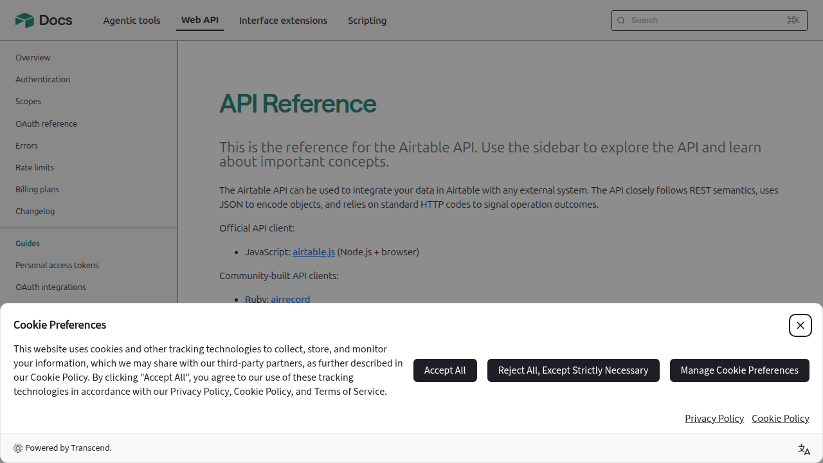Open the Agentic tools tab
Image resolution: width=823 pixels, height=463 pixels.
tap(132, 21)
